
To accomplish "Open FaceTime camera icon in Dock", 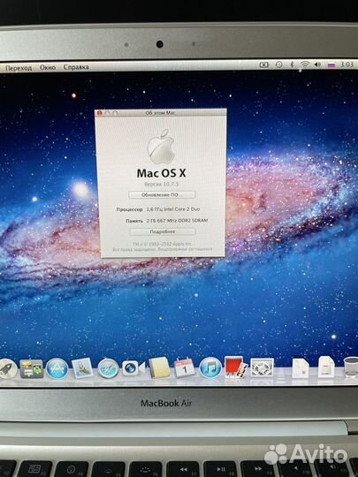I will [x=133, y=368].
